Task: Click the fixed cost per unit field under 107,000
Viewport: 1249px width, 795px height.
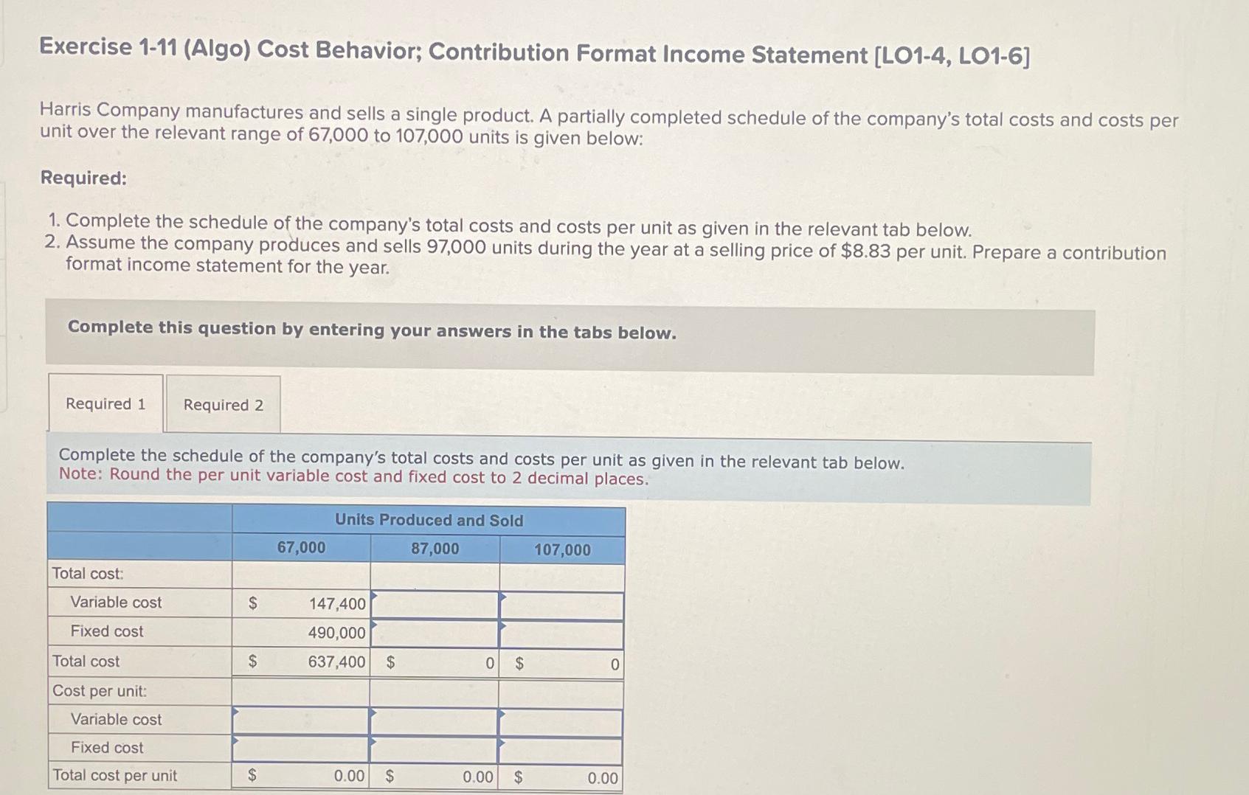Action: 562,748
